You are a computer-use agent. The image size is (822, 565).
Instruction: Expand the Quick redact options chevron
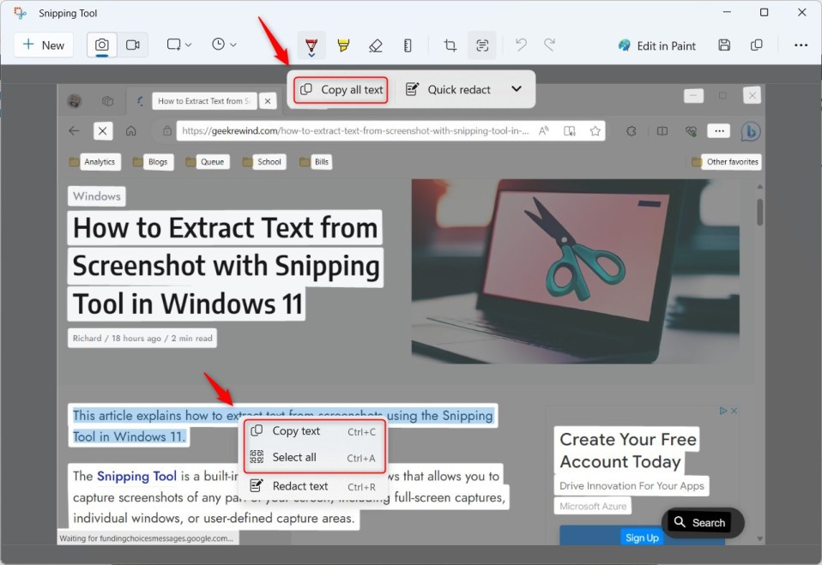coord(517,89)
